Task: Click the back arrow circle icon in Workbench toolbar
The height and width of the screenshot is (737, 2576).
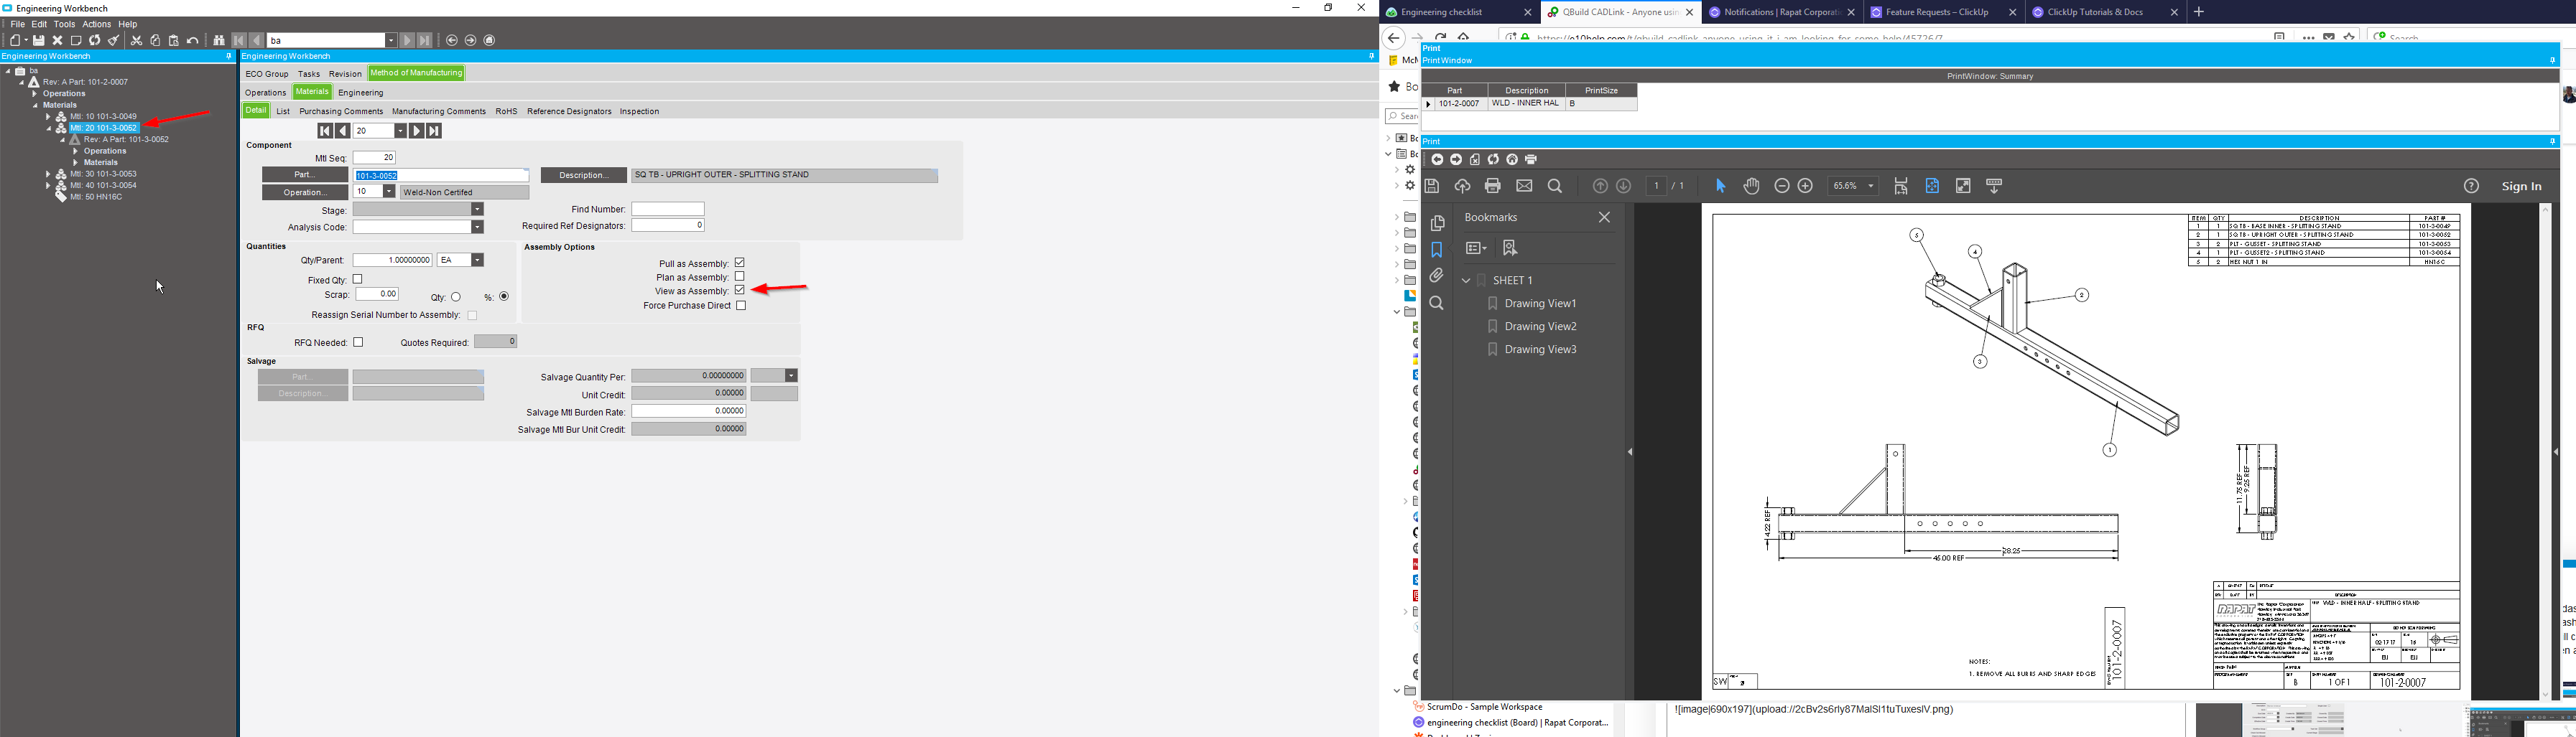Action: coord(452,41)
